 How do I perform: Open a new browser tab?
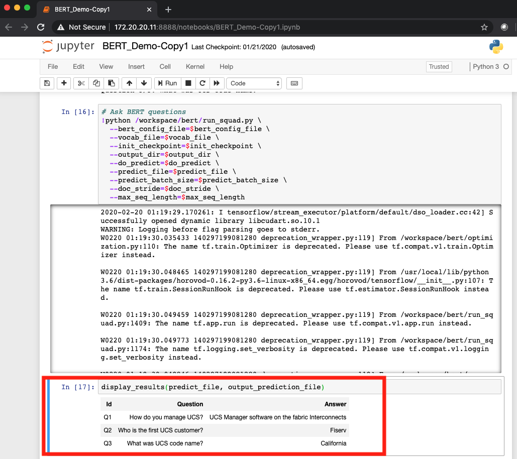[168, 10]
